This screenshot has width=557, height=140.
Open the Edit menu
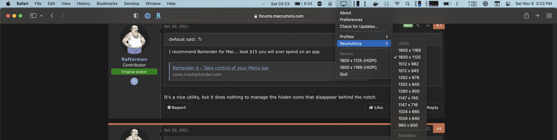pyautogui.click(x=51, y=4)
